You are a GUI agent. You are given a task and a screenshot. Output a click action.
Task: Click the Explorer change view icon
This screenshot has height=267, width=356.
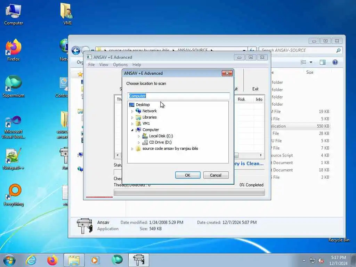[x=304, y=62]
